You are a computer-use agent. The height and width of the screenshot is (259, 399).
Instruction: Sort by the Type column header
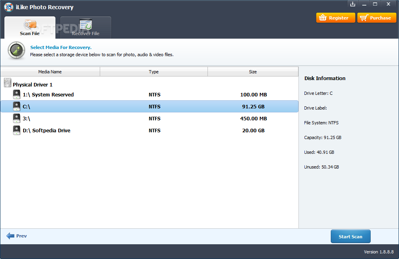point(154,72)
